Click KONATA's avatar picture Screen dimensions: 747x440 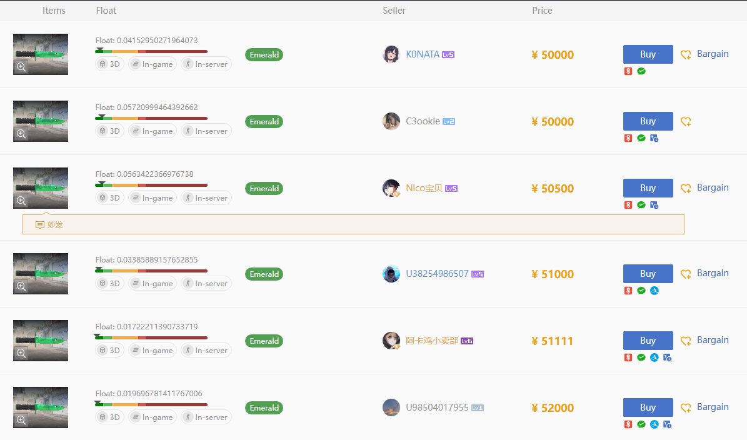click(391, 54)
